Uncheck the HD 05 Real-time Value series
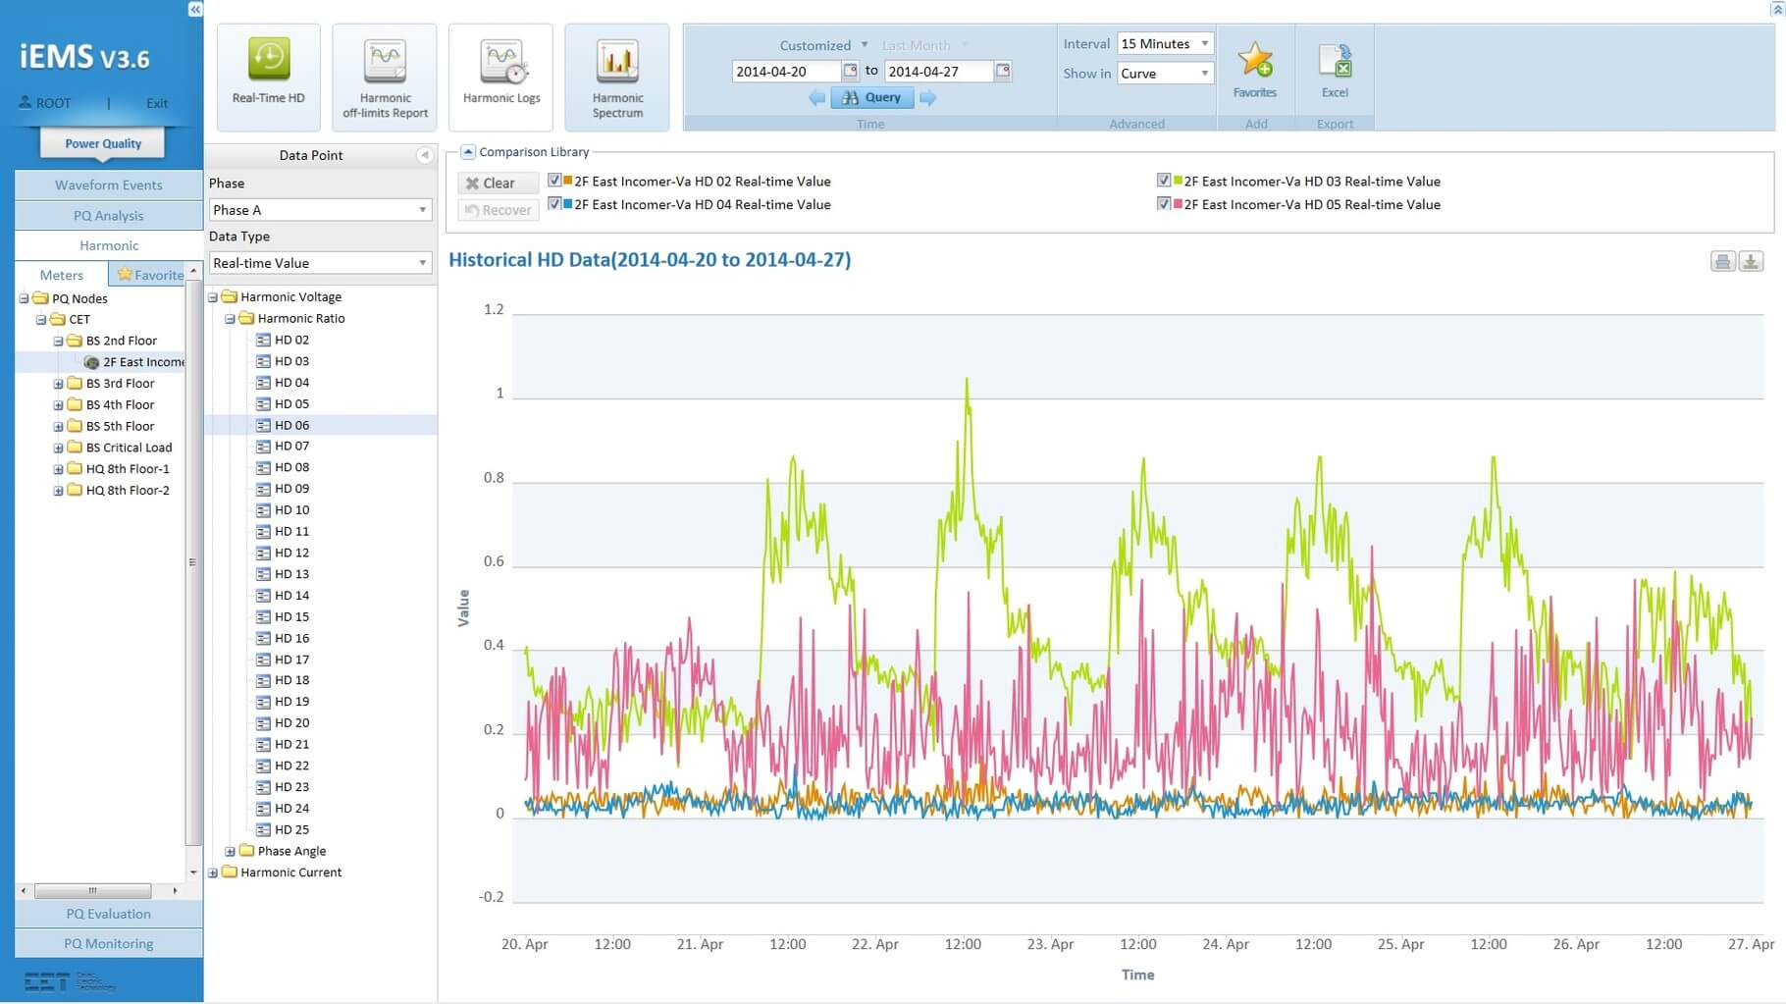 tap(1164, 204)
